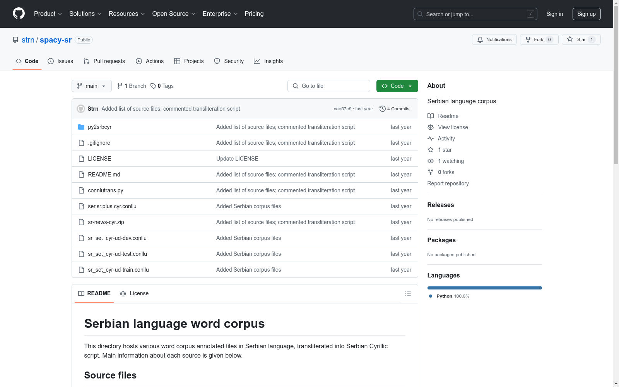Screen dimensions: 619x387
Task: Click the tag icon beside 0 Tags
Action: (153, 86)
